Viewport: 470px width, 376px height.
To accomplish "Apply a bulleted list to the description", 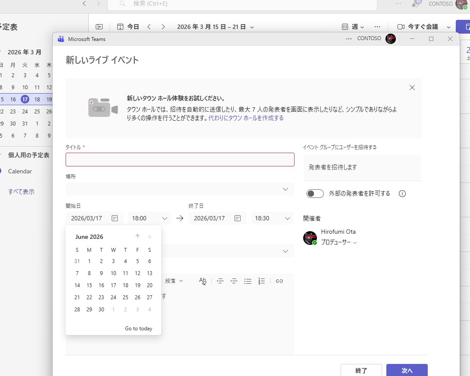I will tap(248, 281).
